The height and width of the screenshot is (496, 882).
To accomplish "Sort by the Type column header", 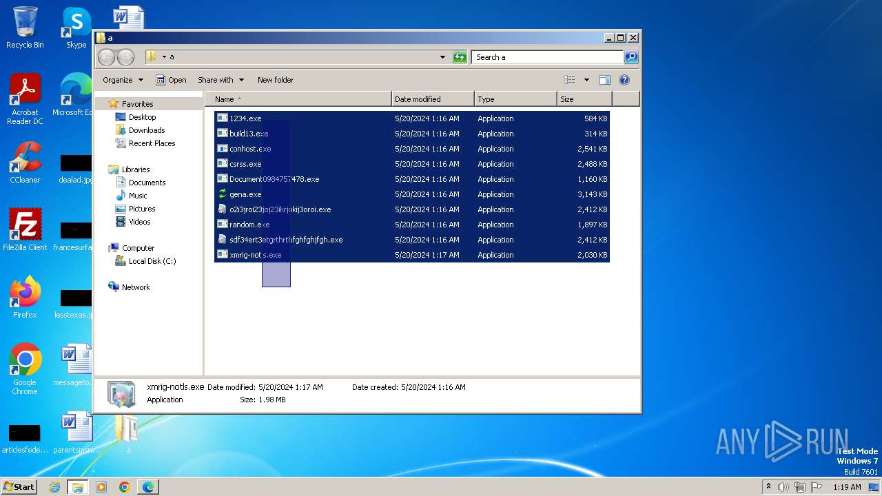I will [515, 99].
